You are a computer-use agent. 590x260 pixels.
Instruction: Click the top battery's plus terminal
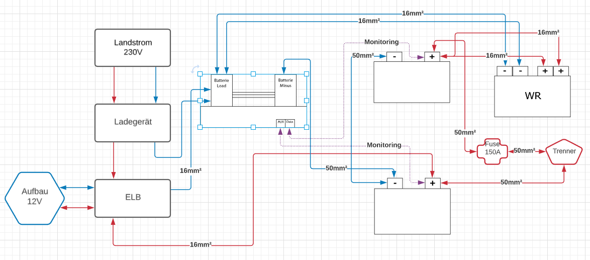coord(432,57)
